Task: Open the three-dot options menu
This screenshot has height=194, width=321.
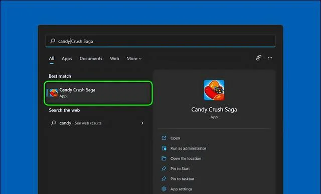Action: click(x=270, y=58)
